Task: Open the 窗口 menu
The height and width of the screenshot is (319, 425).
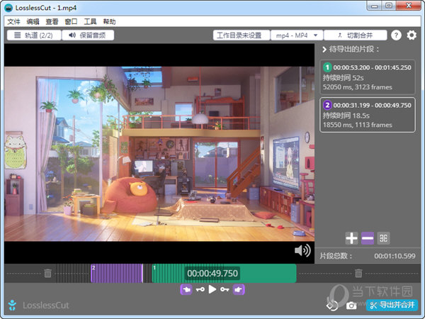Action: (x=72, y=22)
